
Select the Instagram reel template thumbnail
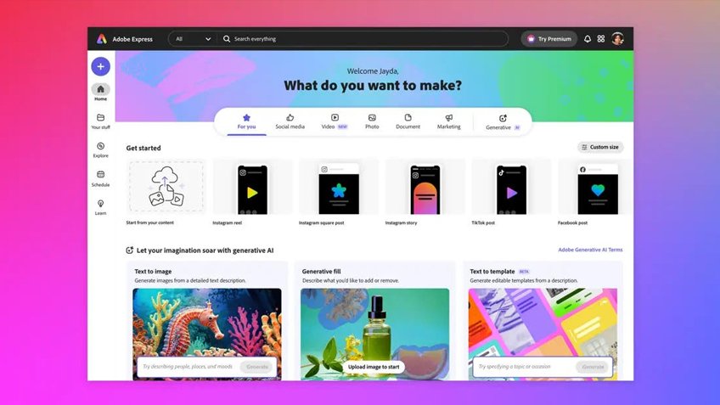pyautogui.click(x=252, y=188)
